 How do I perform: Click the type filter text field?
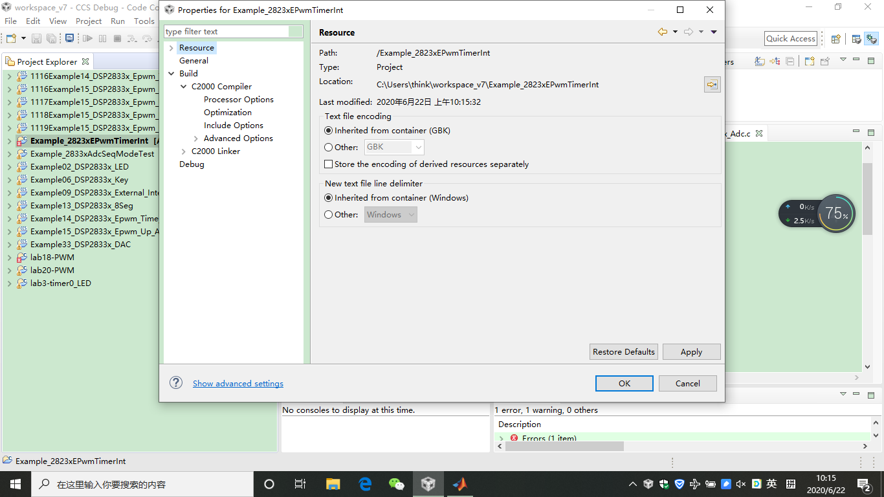pos(226,31)
